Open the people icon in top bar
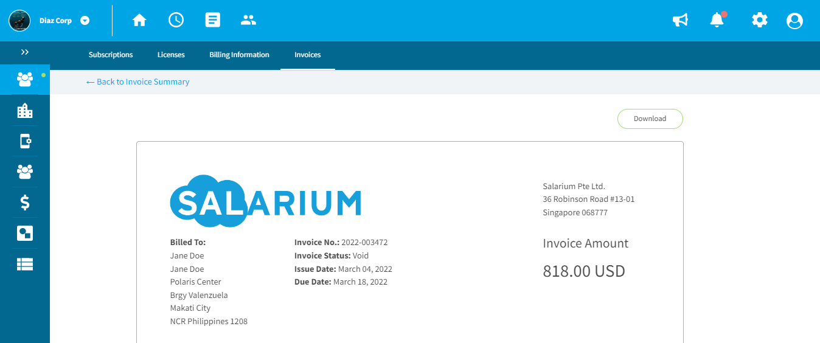 click(248, 20)
